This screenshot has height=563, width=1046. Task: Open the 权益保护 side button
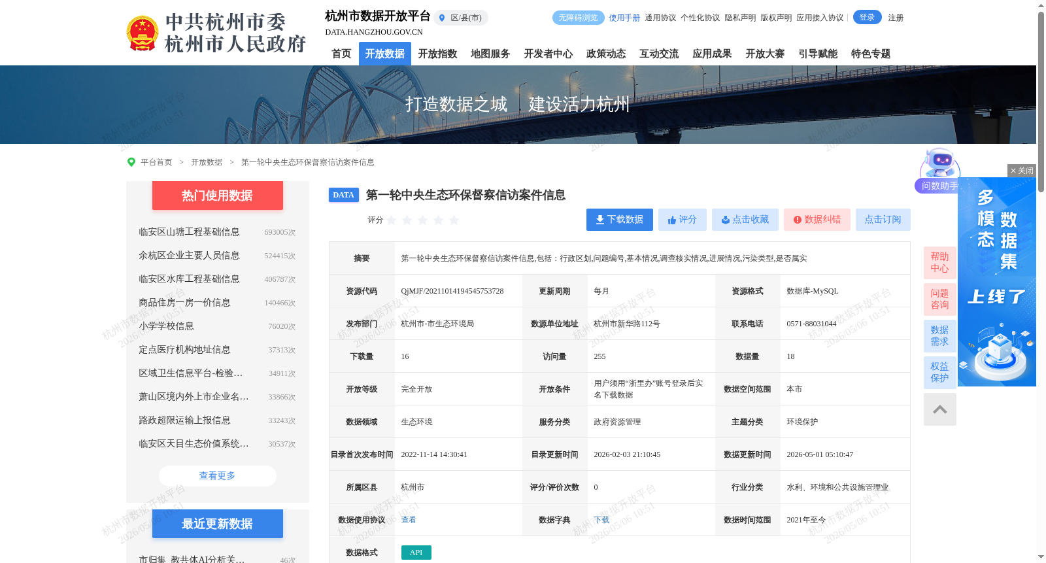tap(940, 373)
